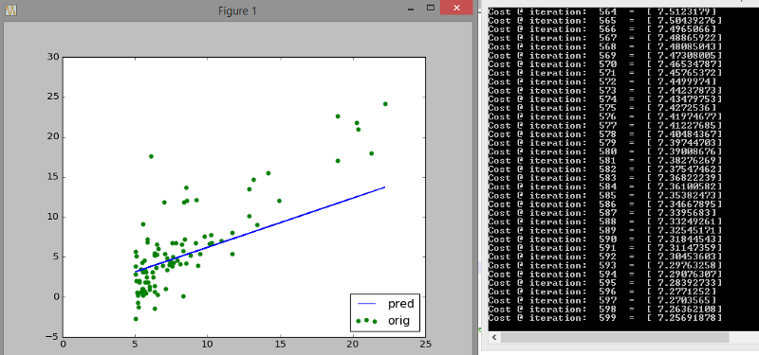Click the blue line sample beside pred
The height and width of the screenshot is (355, 759).
pyautogui.click(x=367, y=304)
